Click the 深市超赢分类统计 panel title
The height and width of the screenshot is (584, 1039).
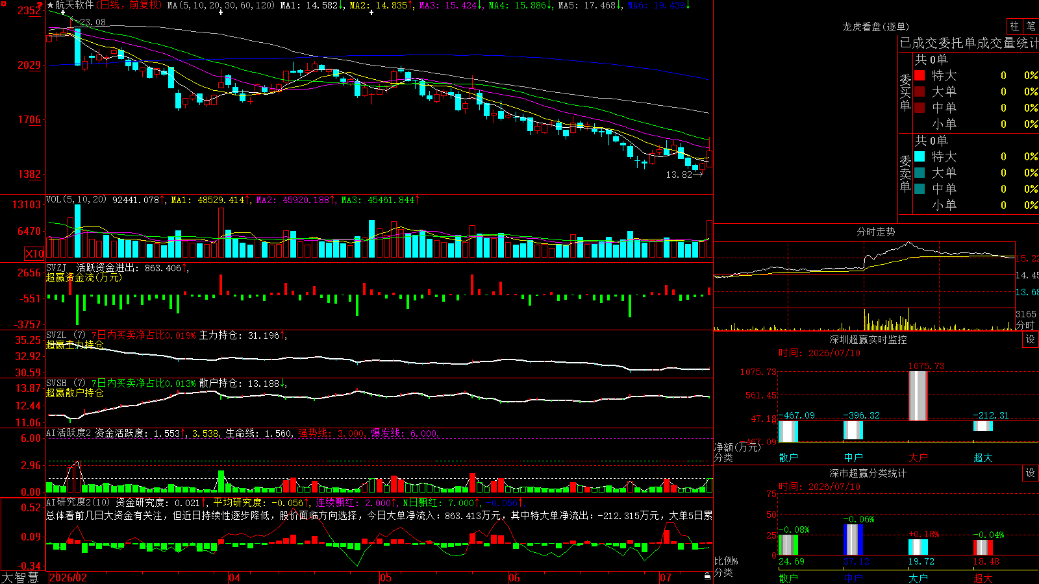pos(868,473)
